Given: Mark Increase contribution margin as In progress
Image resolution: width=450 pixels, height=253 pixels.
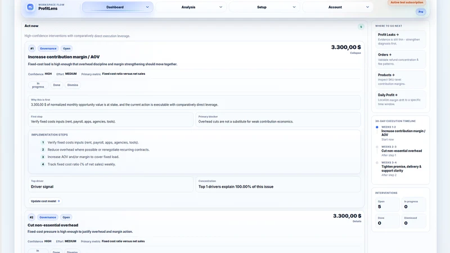Looking at the screenshot, I should [38, 85].
